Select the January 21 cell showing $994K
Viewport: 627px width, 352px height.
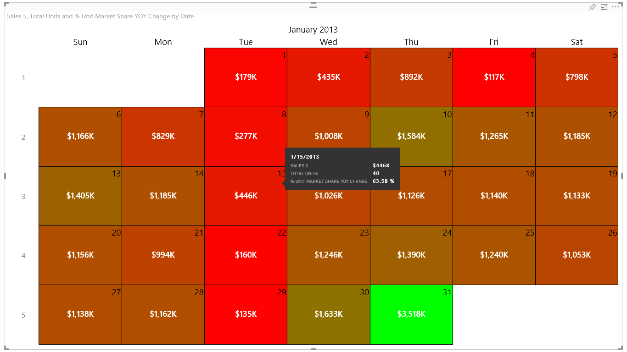click(x=163, y=255)
